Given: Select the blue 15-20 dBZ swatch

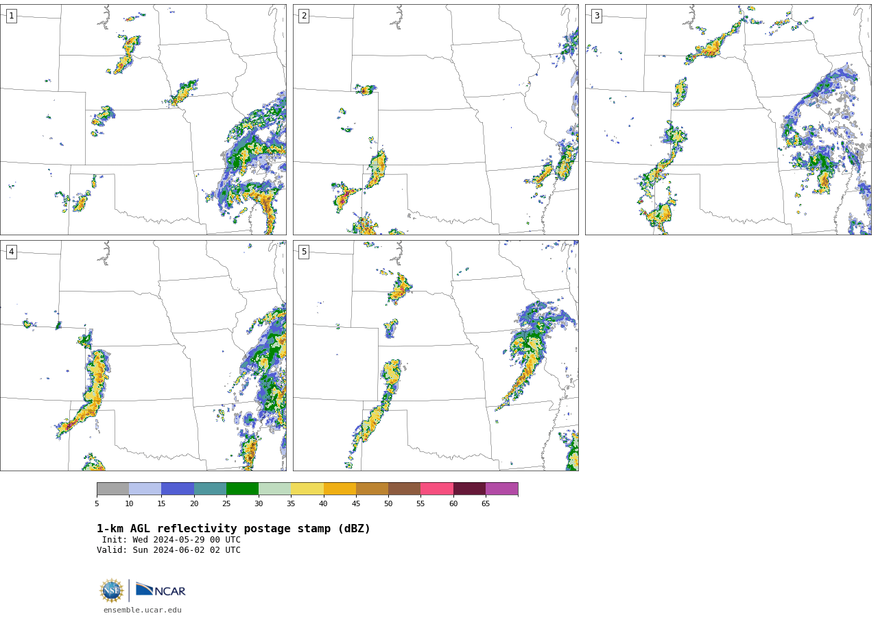Looking at the screenshot, I should tap(178, 489).
